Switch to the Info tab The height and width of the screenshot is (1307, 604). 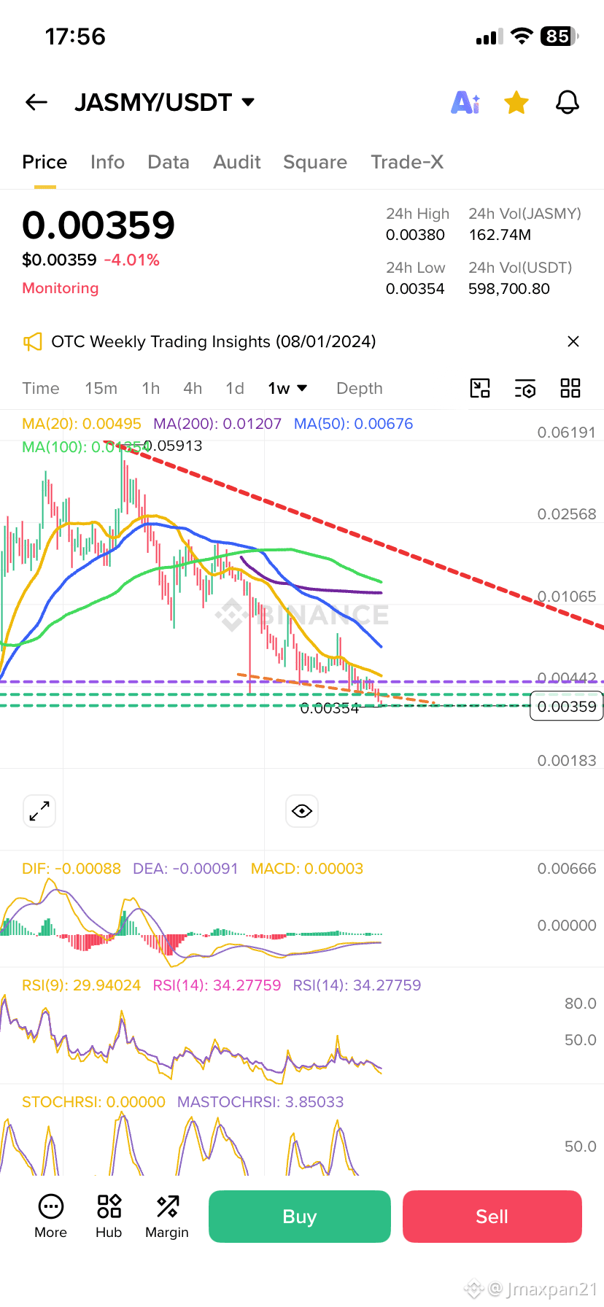point(107,162)
